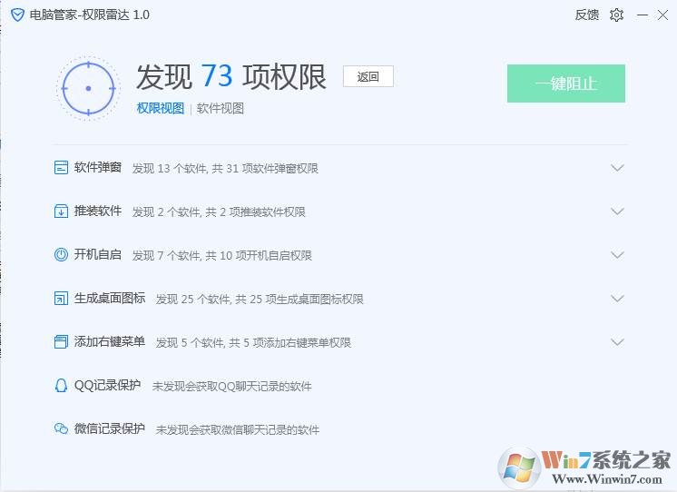Click text 发现 2 个软件, 共 2 项推装软件权限

click(219, 212)
